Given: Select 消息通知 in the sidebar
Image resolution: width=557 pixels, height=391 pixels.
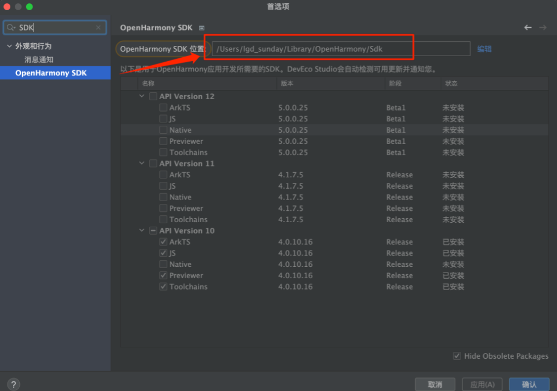Looking at the screenshot, I should pos(39,59).
